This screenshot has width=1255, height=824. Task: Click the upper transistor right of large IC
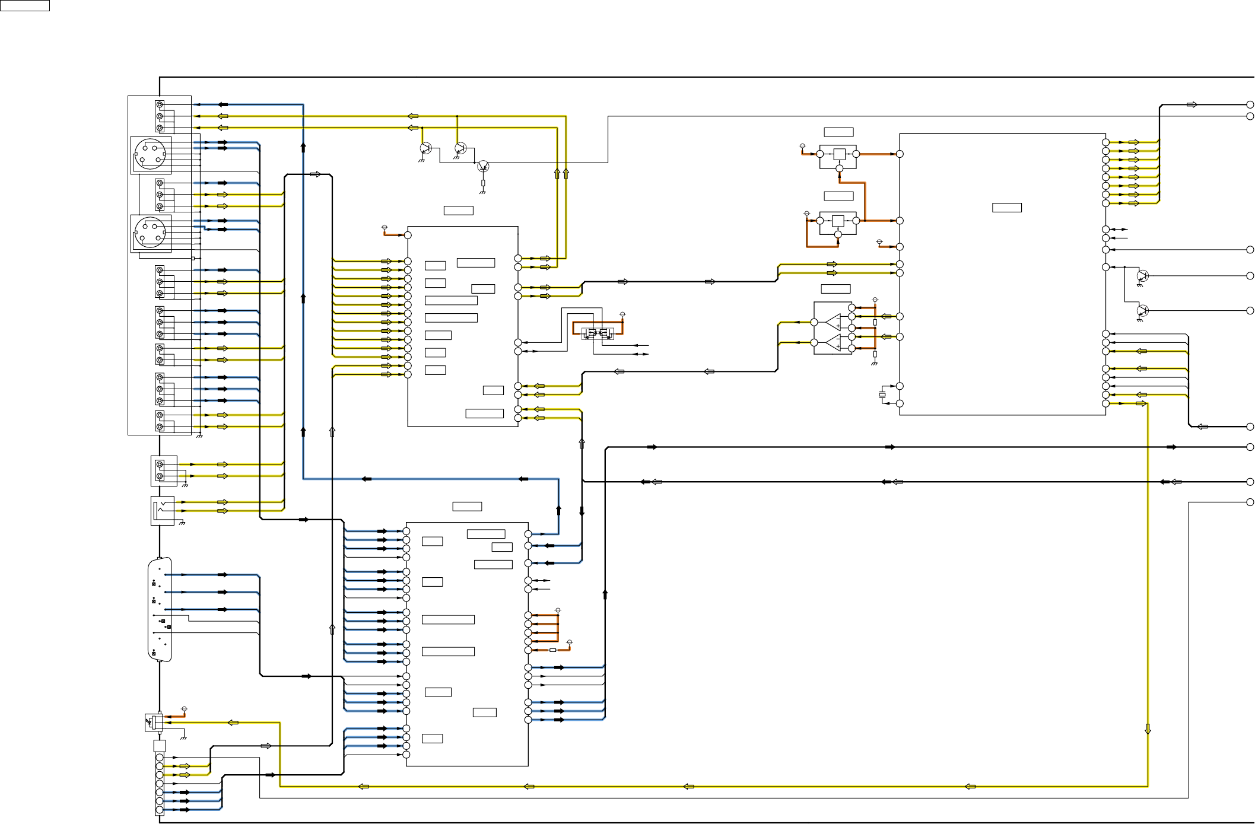[x=1142, y=276]
